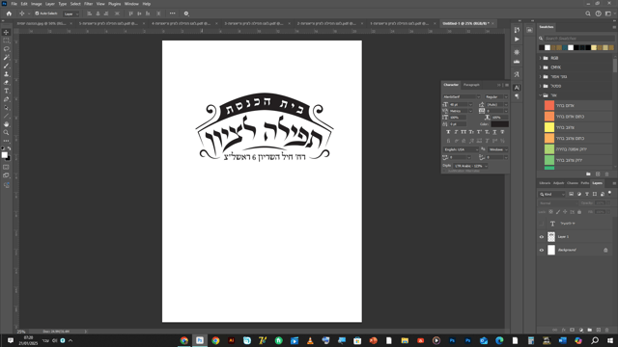
Task: Open the Search icon in options bar
Action: (x=588, y=13)
